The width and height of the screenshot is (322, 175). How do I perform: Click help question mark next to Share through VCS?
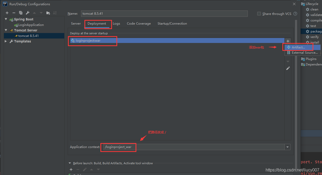295,14
